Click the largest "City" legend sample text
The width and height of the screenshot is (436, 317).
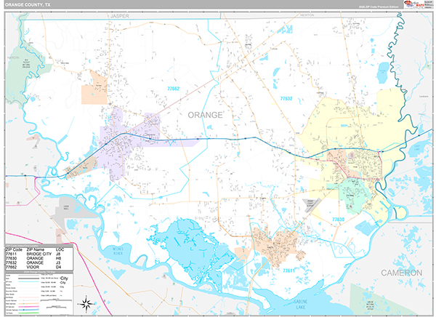[x=64, y=278]
